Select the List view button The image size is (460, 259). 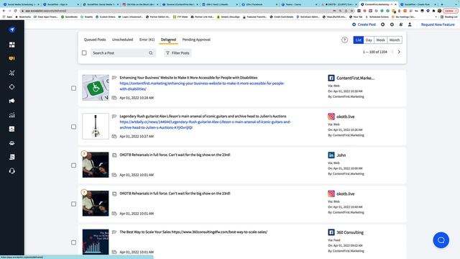point(359,40)
